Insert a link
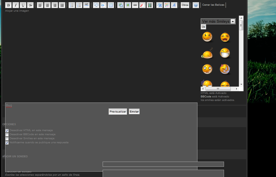 [135, 5]
